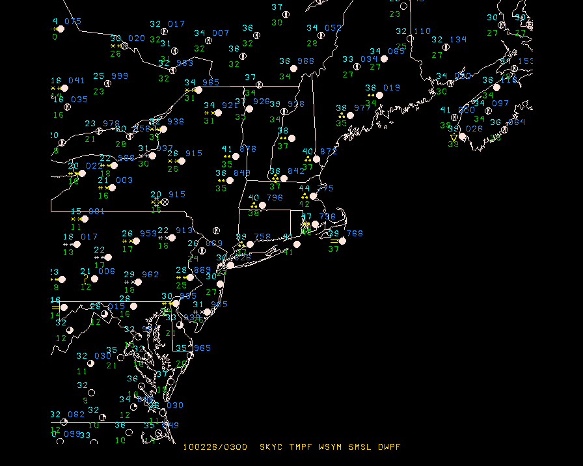Pick the station circle next to 796
Viewport: 583px width, 466px height.
tap(262, 205)
